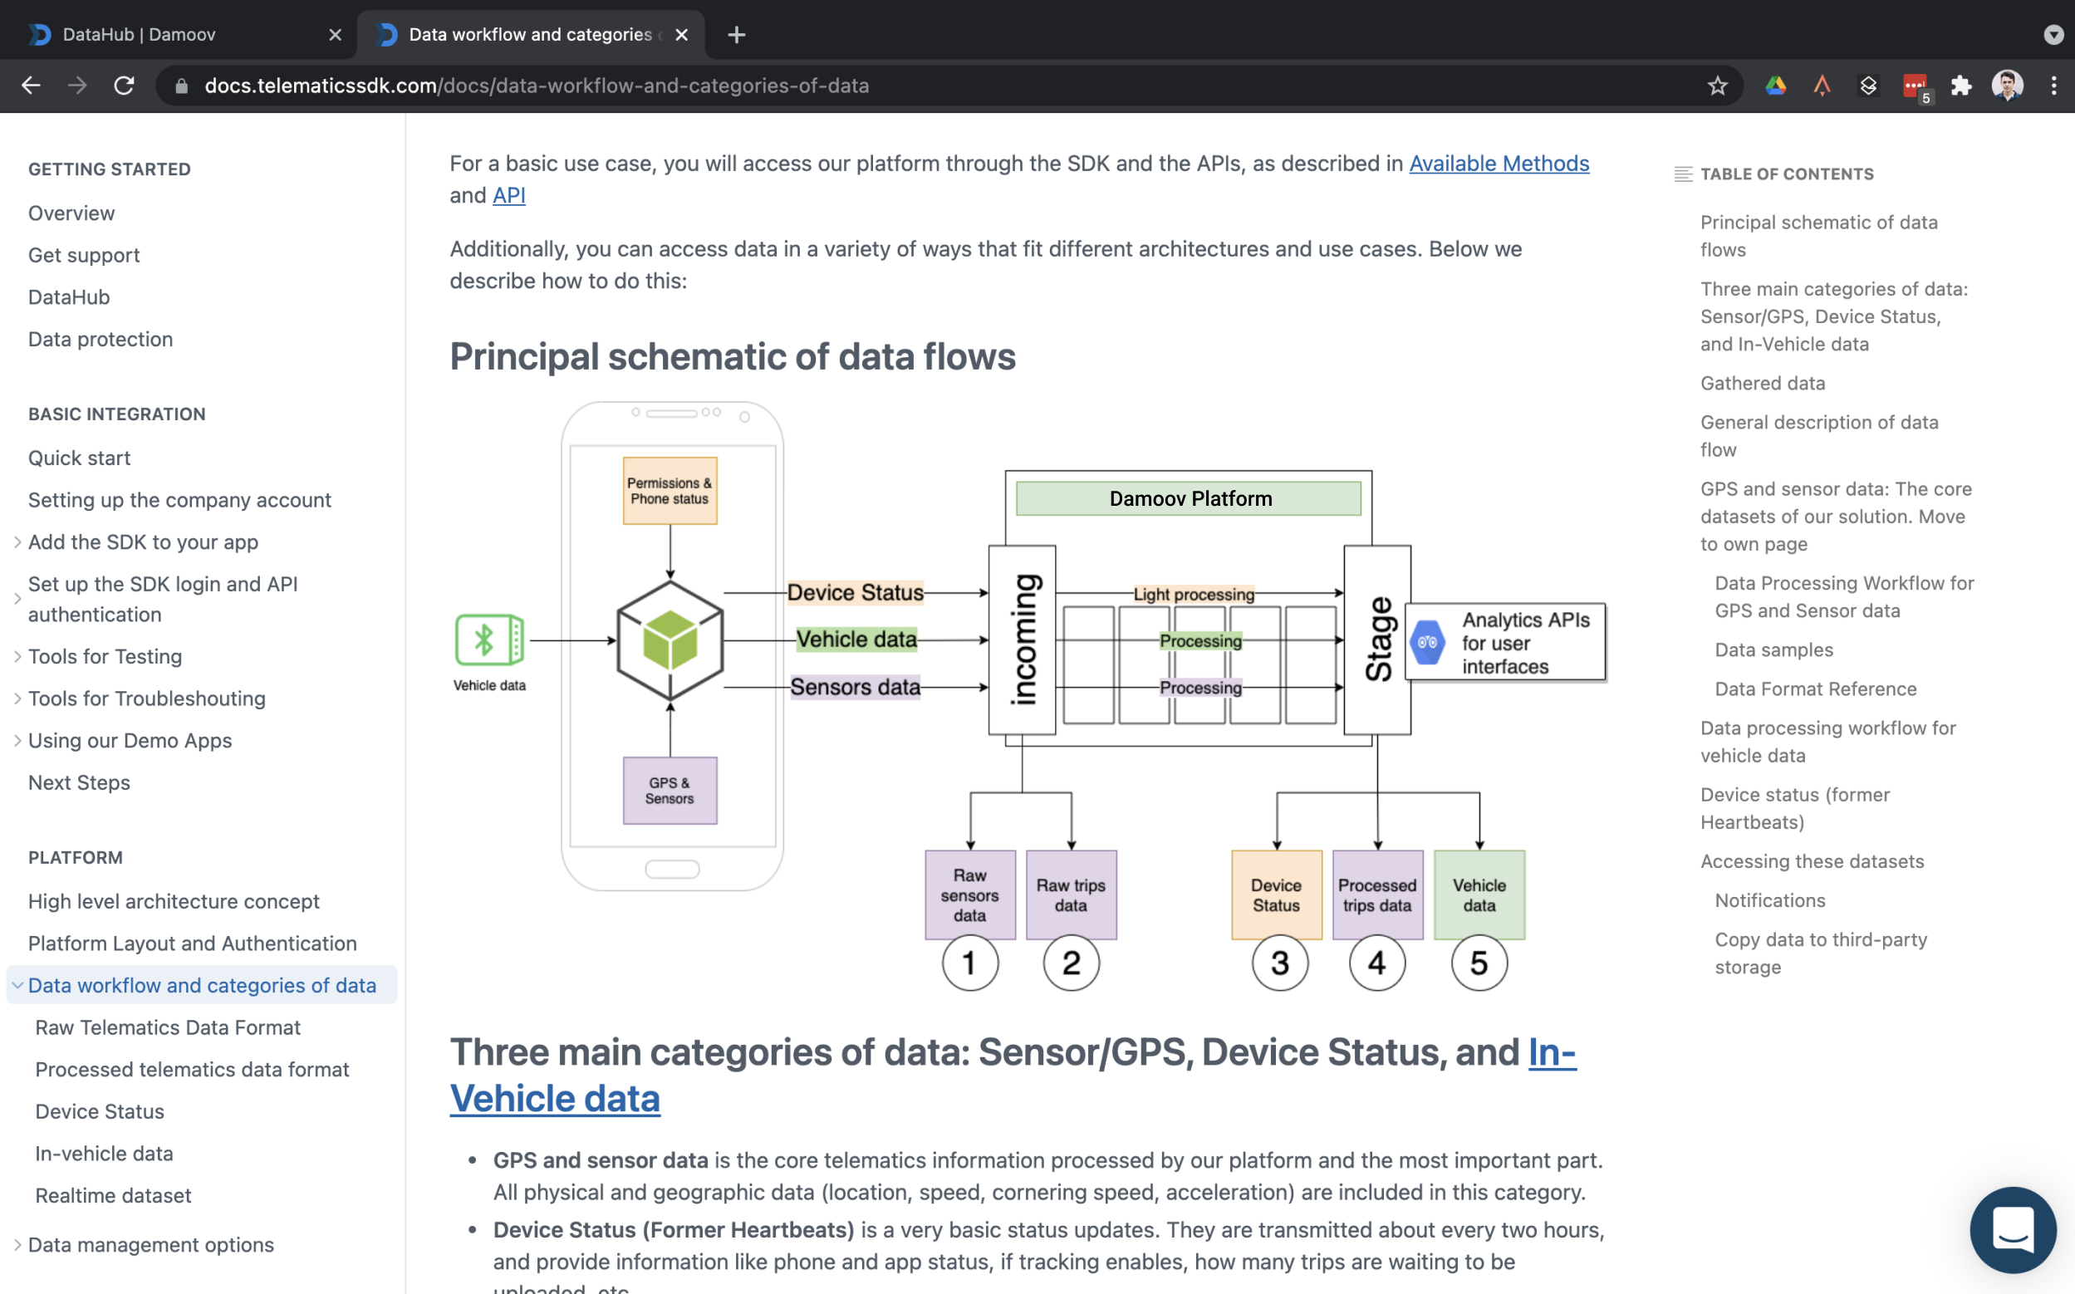Expand the Basic Integration section
This screenshot has width=2075, height=1294.
pos(115,413)
